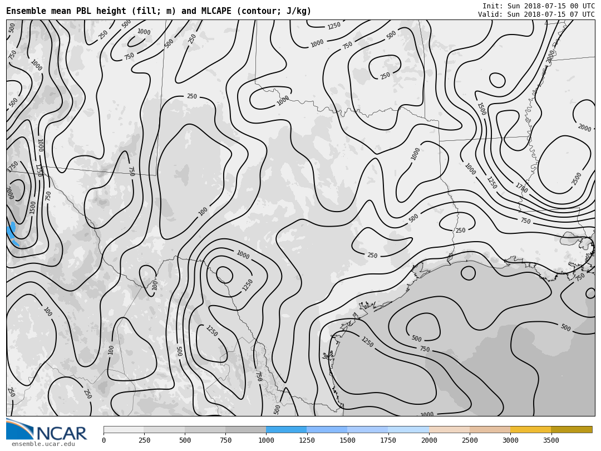
Task: Click the NCAR wordmark text
Action: pyautogui.click(x=61, y=434)
